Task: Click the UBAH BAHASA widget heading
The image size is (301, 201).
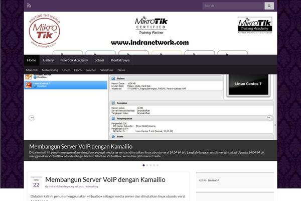Action: coord(210,180)
